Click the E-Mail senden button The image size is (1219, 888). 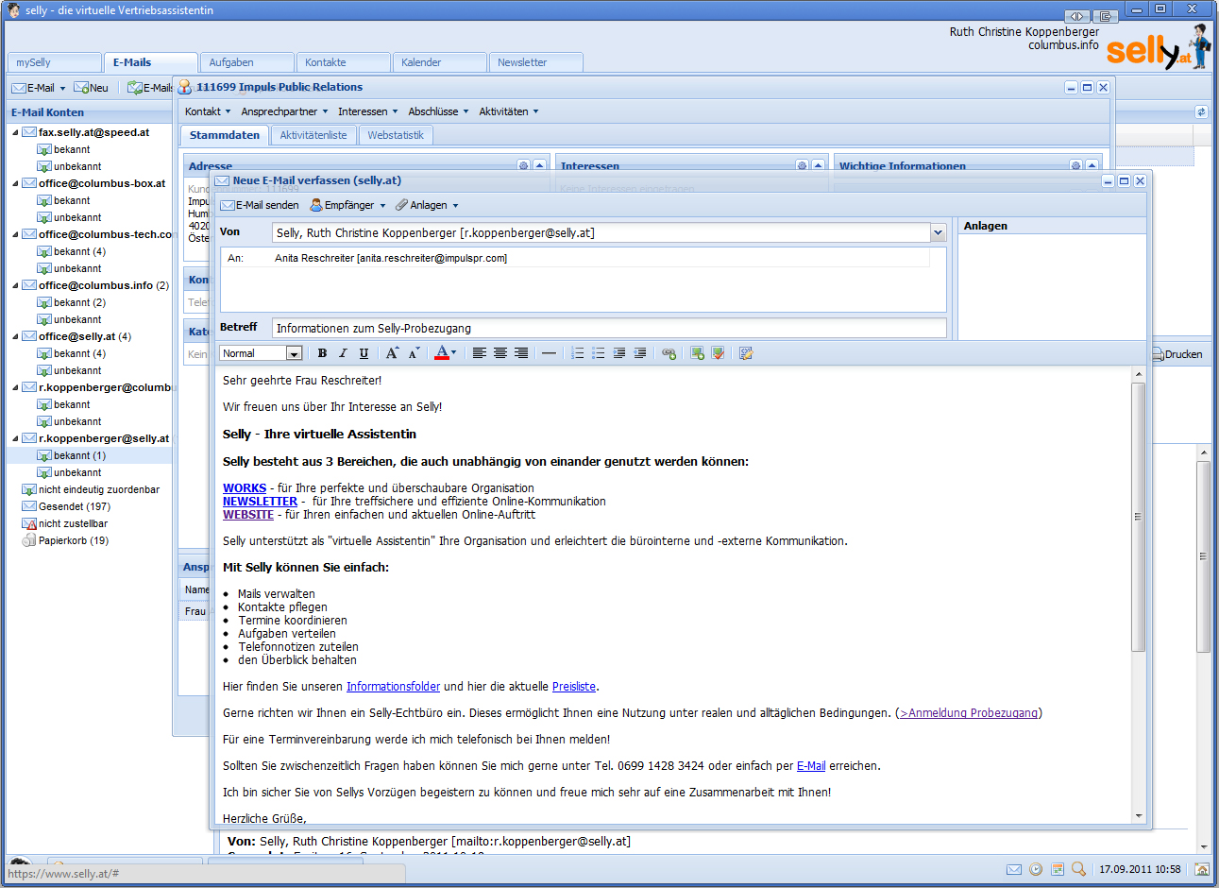coord(260,205)
